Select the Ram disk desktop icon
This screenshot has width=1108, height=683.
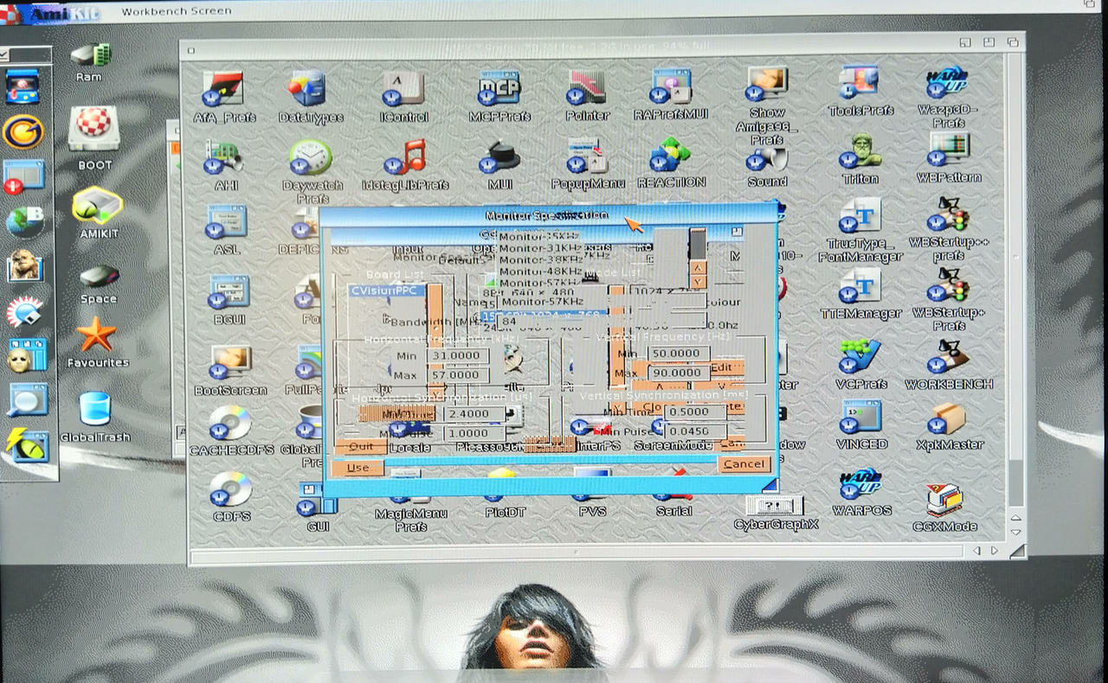click(x=89, y=55)
